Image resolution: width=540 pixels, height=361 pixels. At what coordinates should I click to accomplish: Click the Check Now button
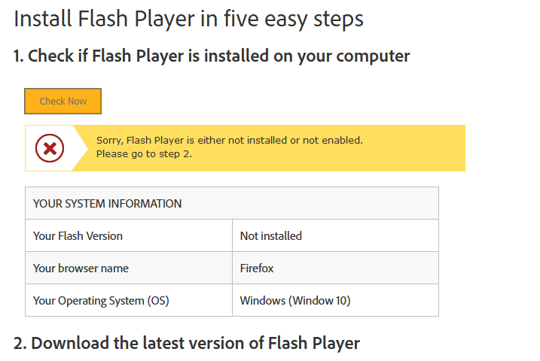point(63,102)
